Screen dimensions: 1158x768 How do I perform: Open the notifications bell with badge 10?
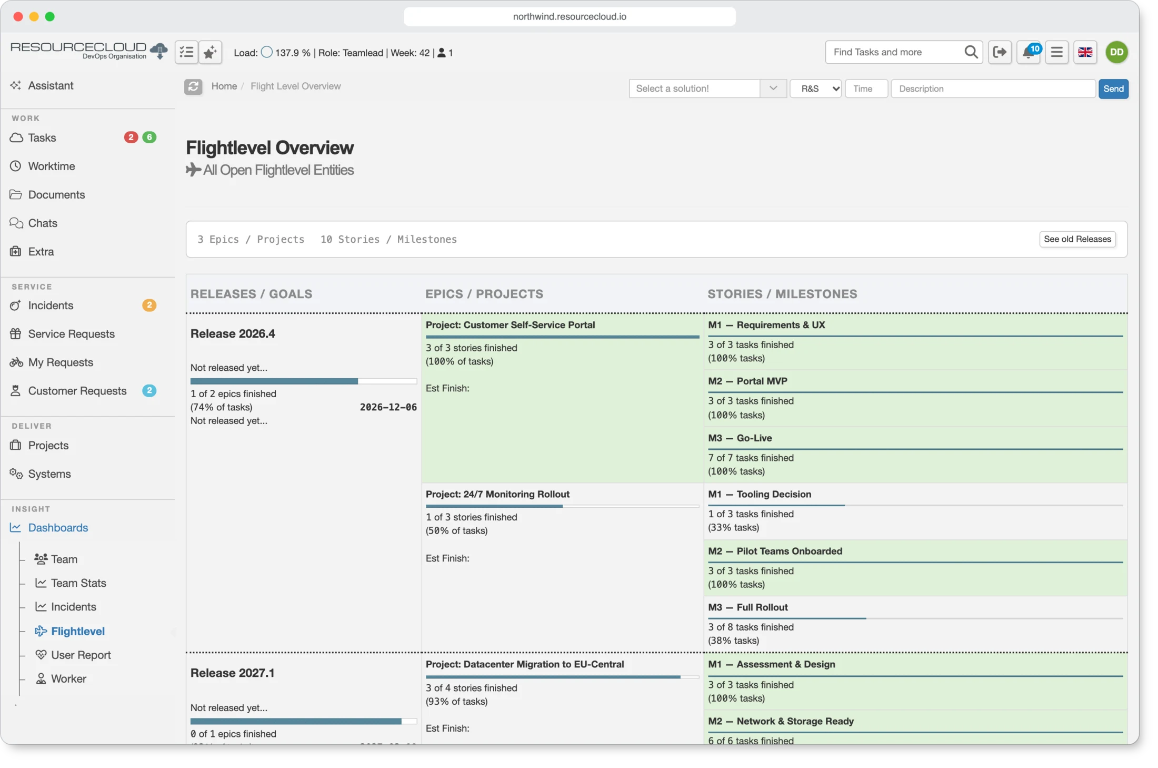1029,52
